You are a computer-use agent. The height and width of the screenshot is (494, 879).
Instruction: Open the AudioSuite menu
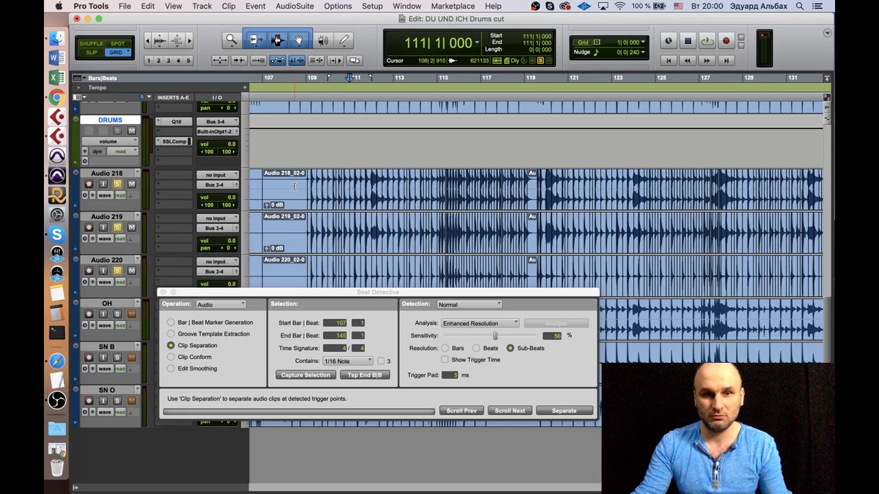coord(295,6)
